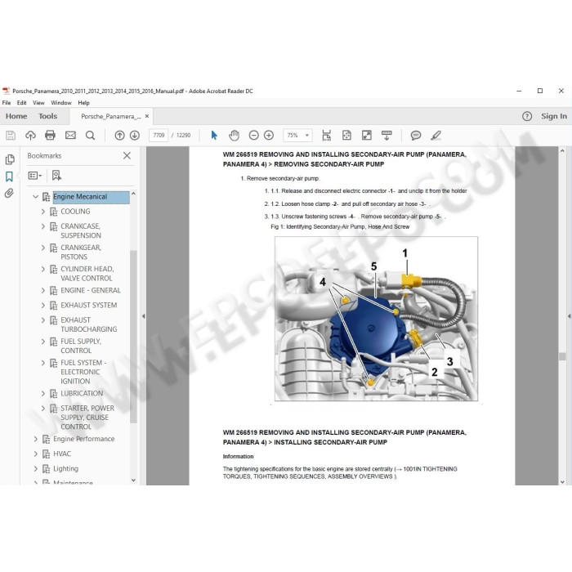Print the document with printer icon
Viewport: 572px width, 572px height.
[x=50, y=136]
